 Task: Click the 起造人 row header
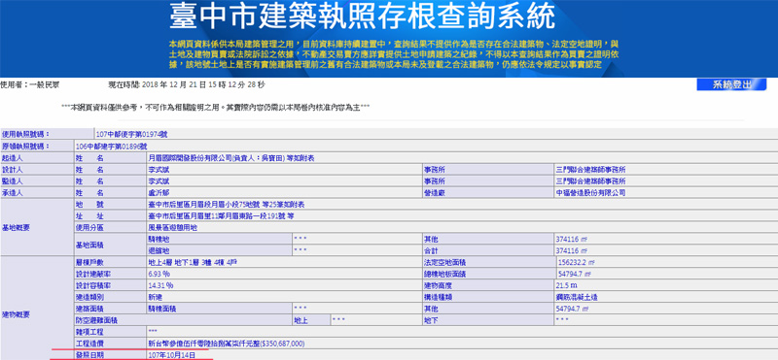[x=37, y=158]
